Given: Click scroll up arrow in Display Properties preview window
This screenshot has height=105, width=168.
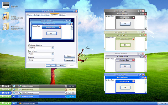Looking at the screenshot, I should click(72, 26).
